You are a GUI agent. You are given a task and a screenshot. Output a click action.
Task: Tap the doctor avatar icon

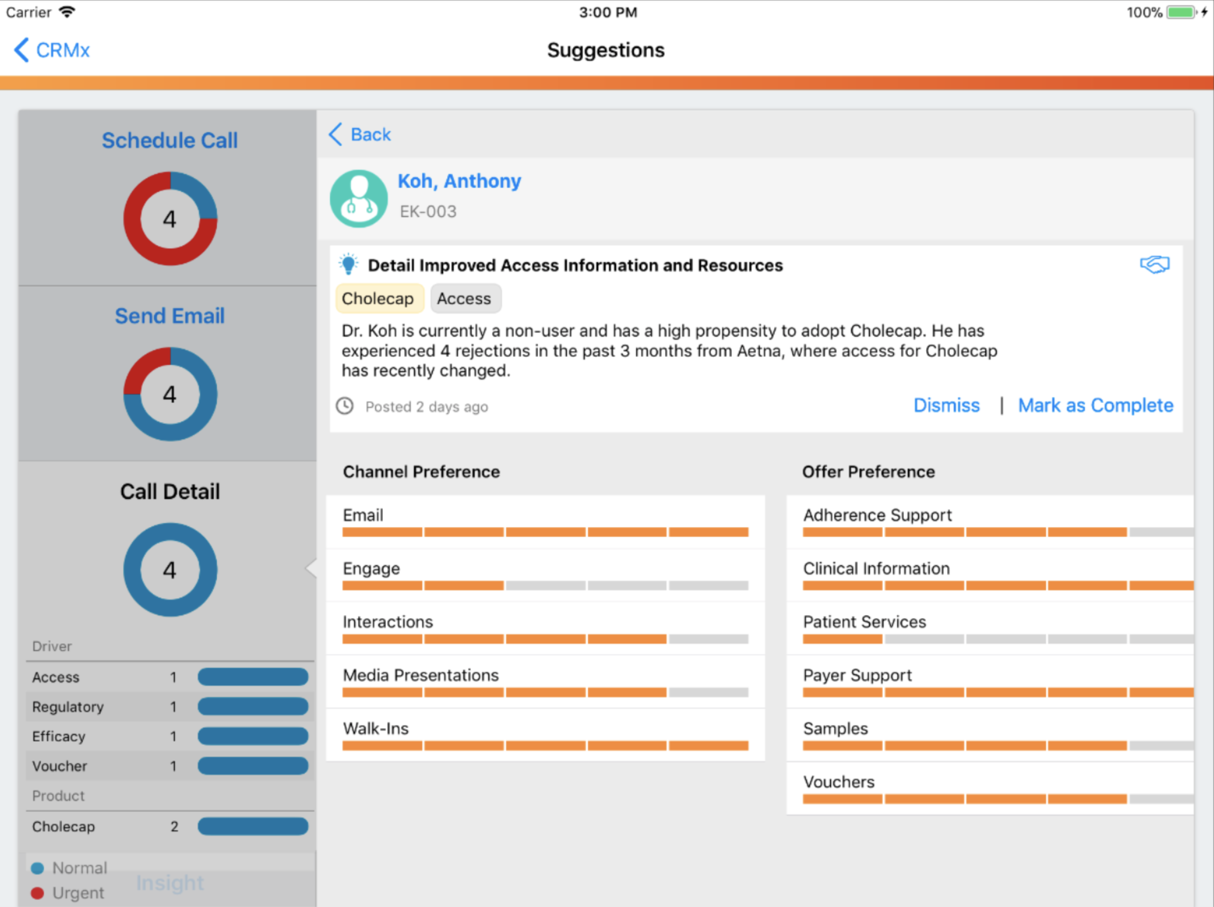click(358, 198)
